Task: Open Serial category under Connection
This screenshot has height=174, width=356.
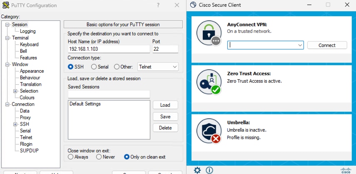Action: coord(25,131)
